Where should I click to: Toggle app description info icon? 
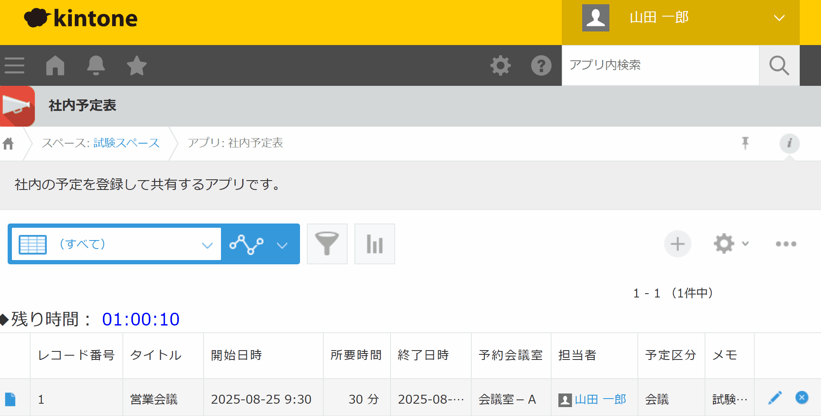click(789, 143)
